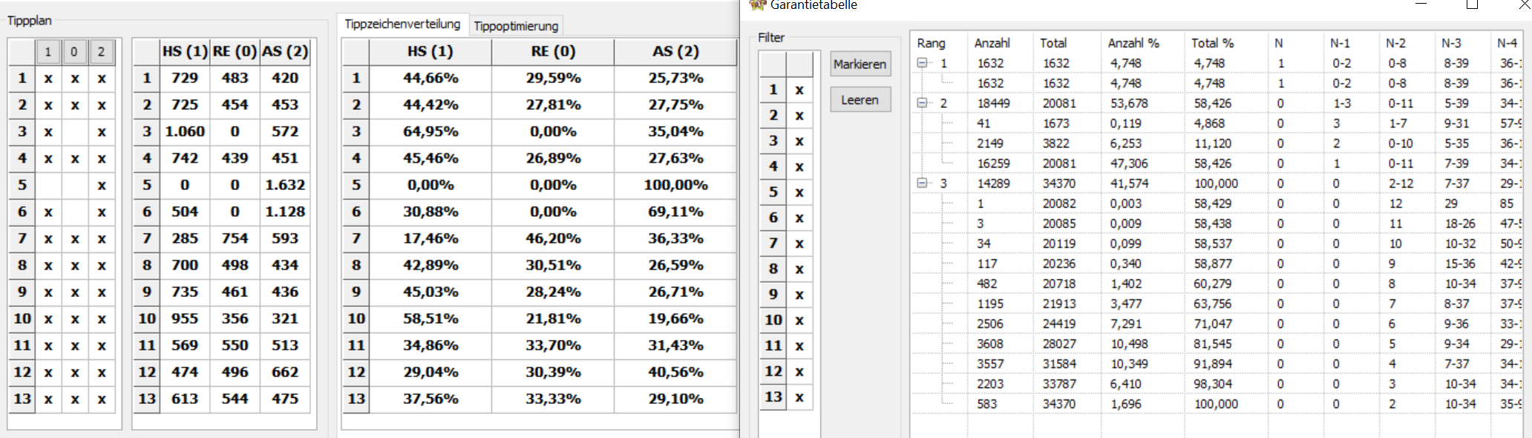Click the Markieren button

coord(860,64)
